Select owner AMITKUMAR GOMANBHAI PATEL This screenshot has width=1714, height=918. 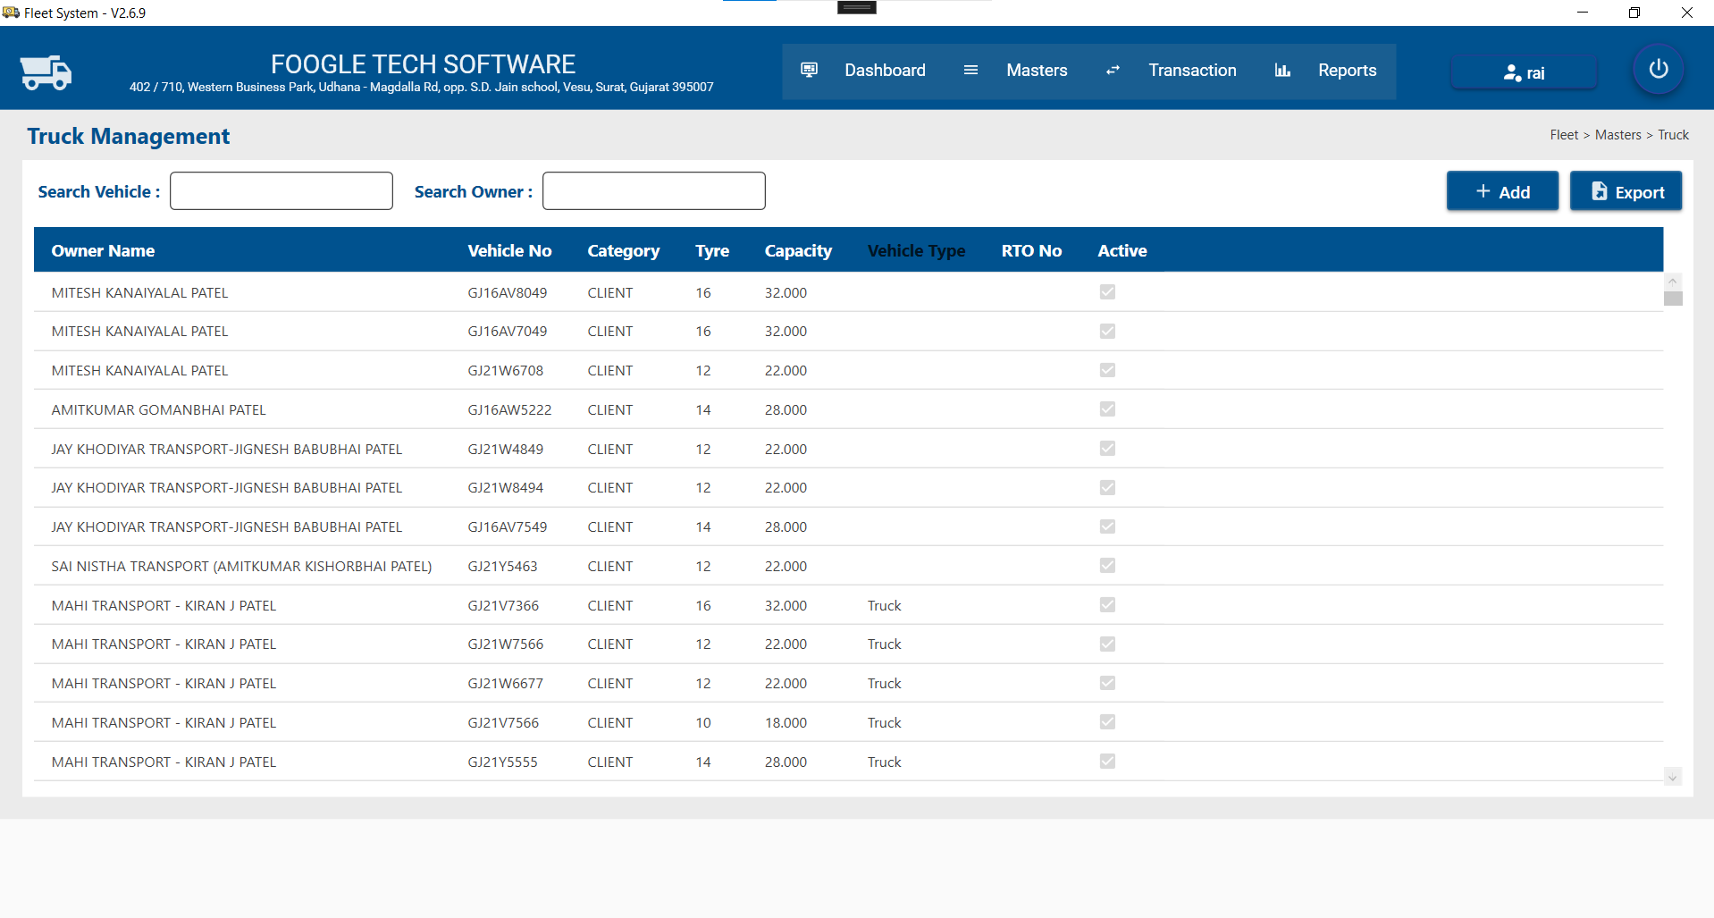coord(158,409)
